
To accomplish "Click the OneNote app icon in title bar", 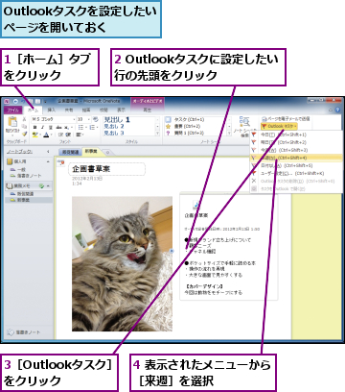I will 8,101.
